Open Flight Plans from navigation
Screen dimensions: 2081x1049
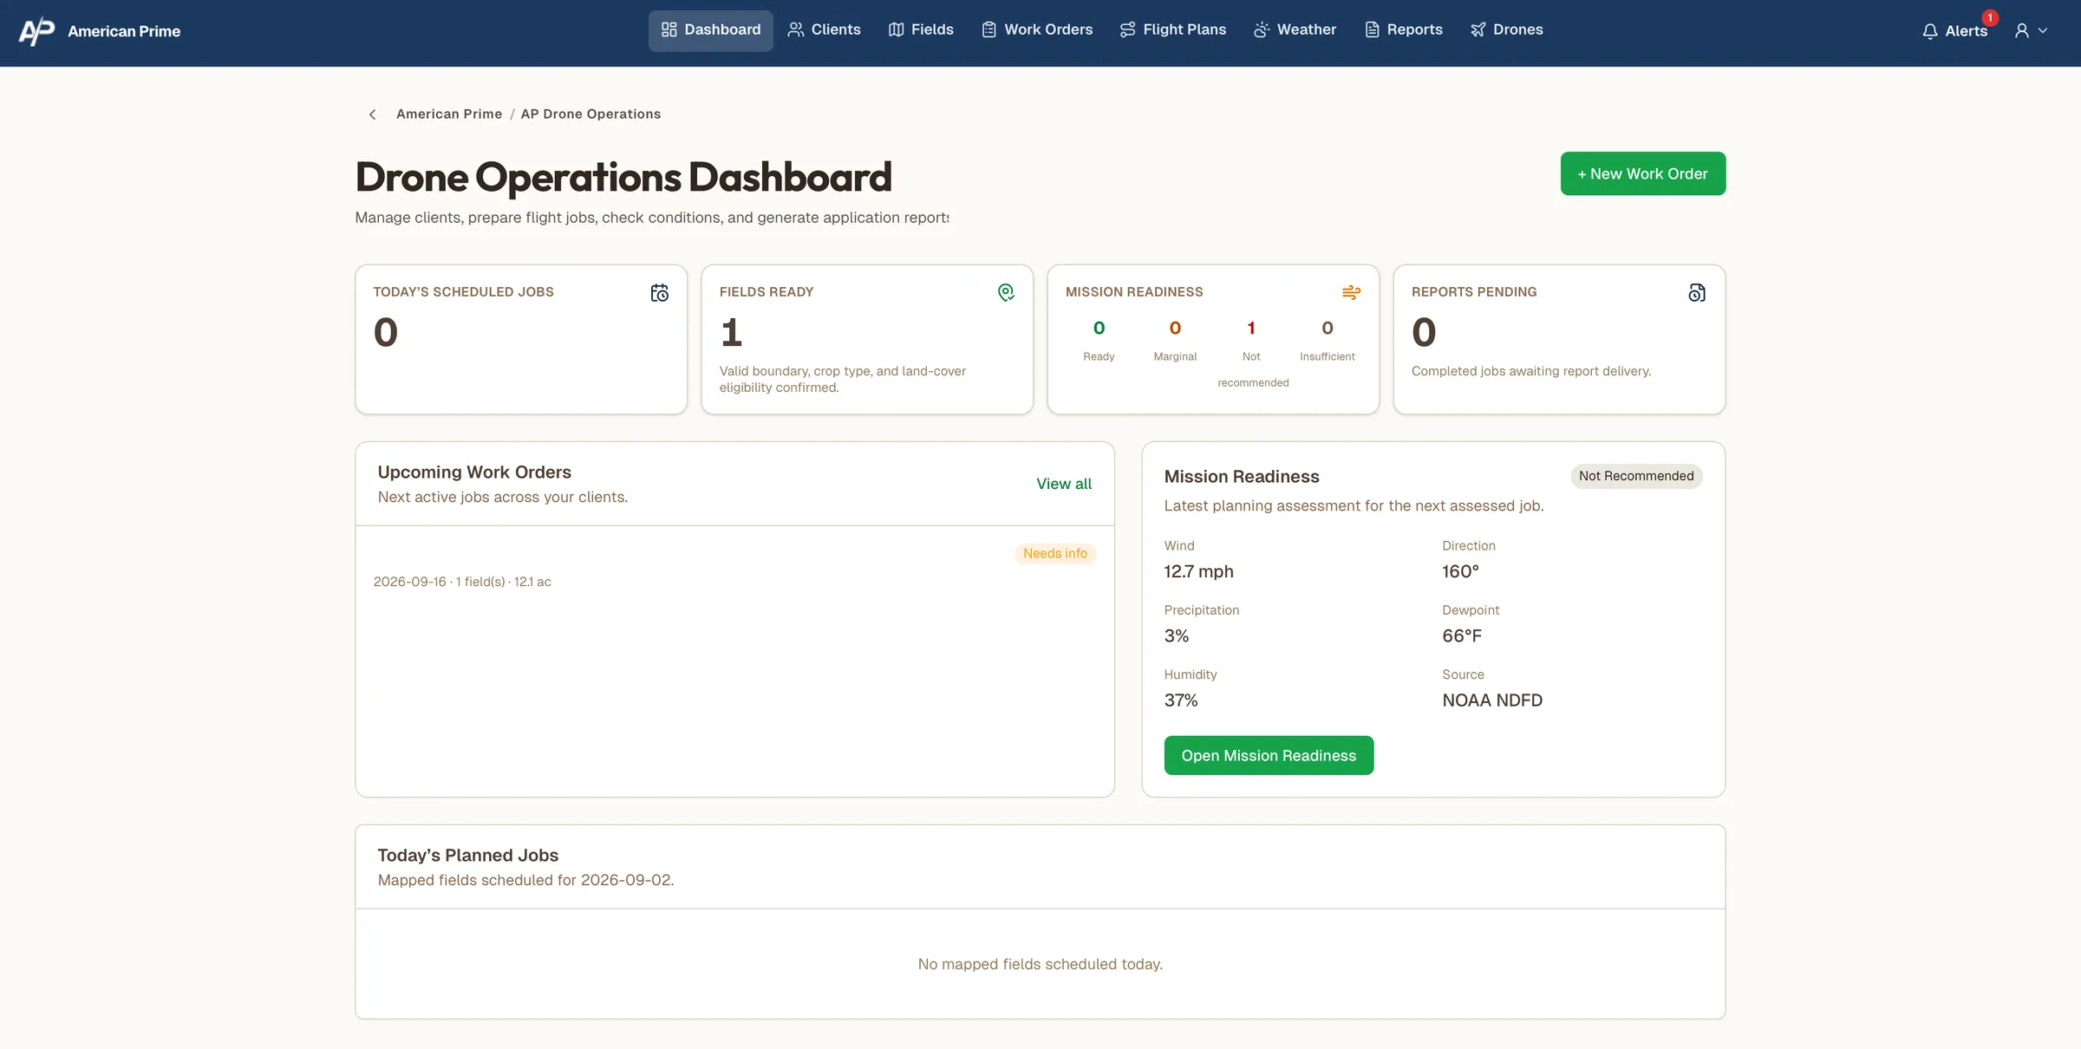pyautogui.click(x=1172, y=30)
